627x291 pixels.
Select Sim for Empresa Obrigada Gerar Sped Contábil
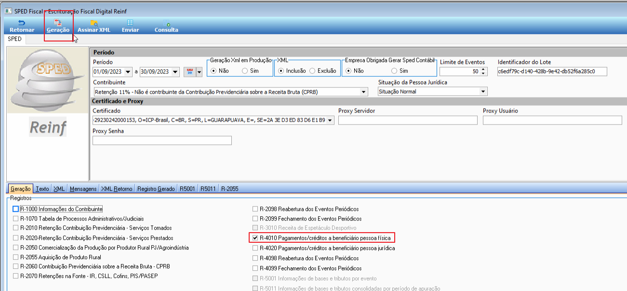tap(394, 70)
